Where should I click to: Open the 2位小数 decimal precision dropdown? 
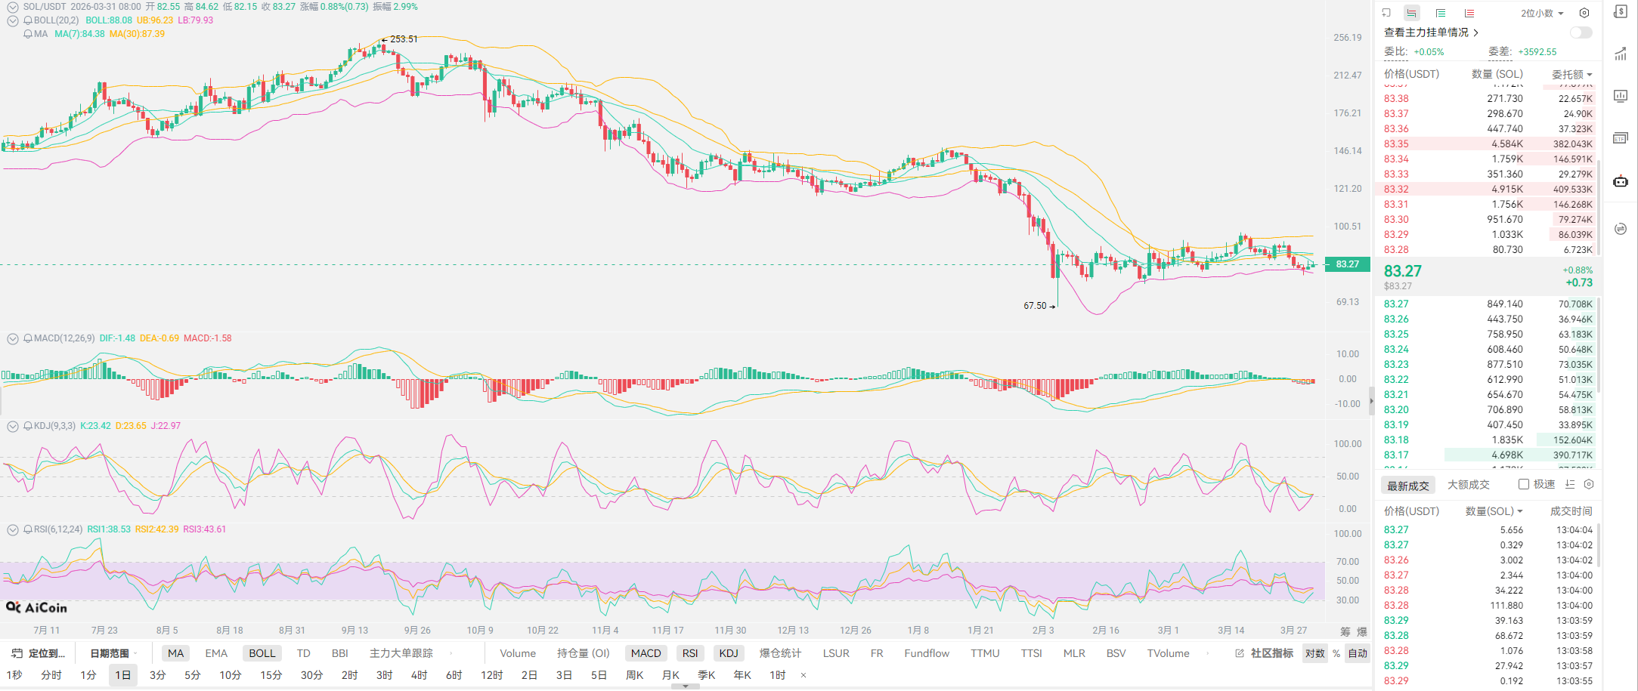1542,13
